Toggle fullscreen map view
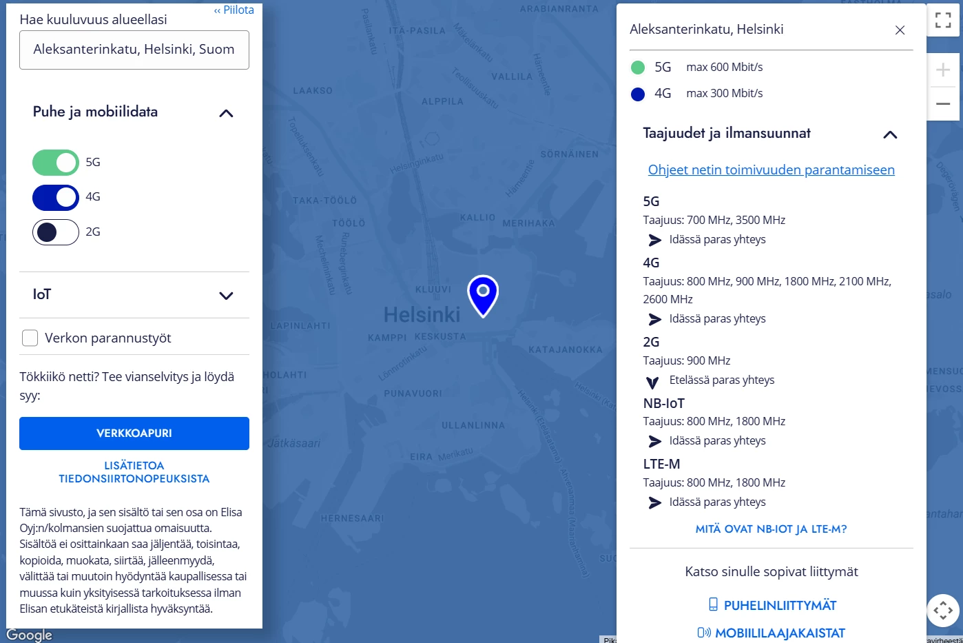Image resolution: width=963 pixels, height=643 pixels. pos(943,20)
